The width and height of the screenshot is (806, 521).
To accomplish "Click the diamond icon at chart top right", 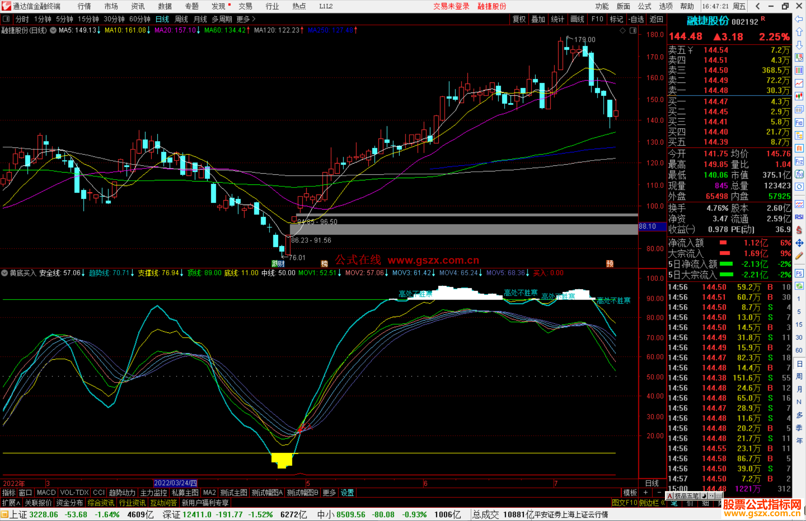I will [x=622, y=31].
